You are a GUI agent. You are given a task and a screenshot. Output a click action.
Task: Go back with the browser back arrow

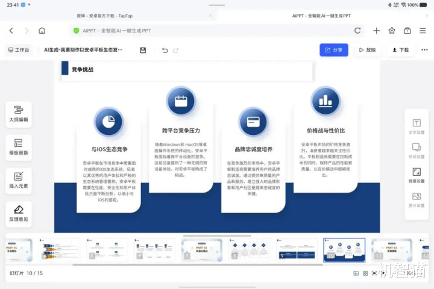(x=11, y=31)
